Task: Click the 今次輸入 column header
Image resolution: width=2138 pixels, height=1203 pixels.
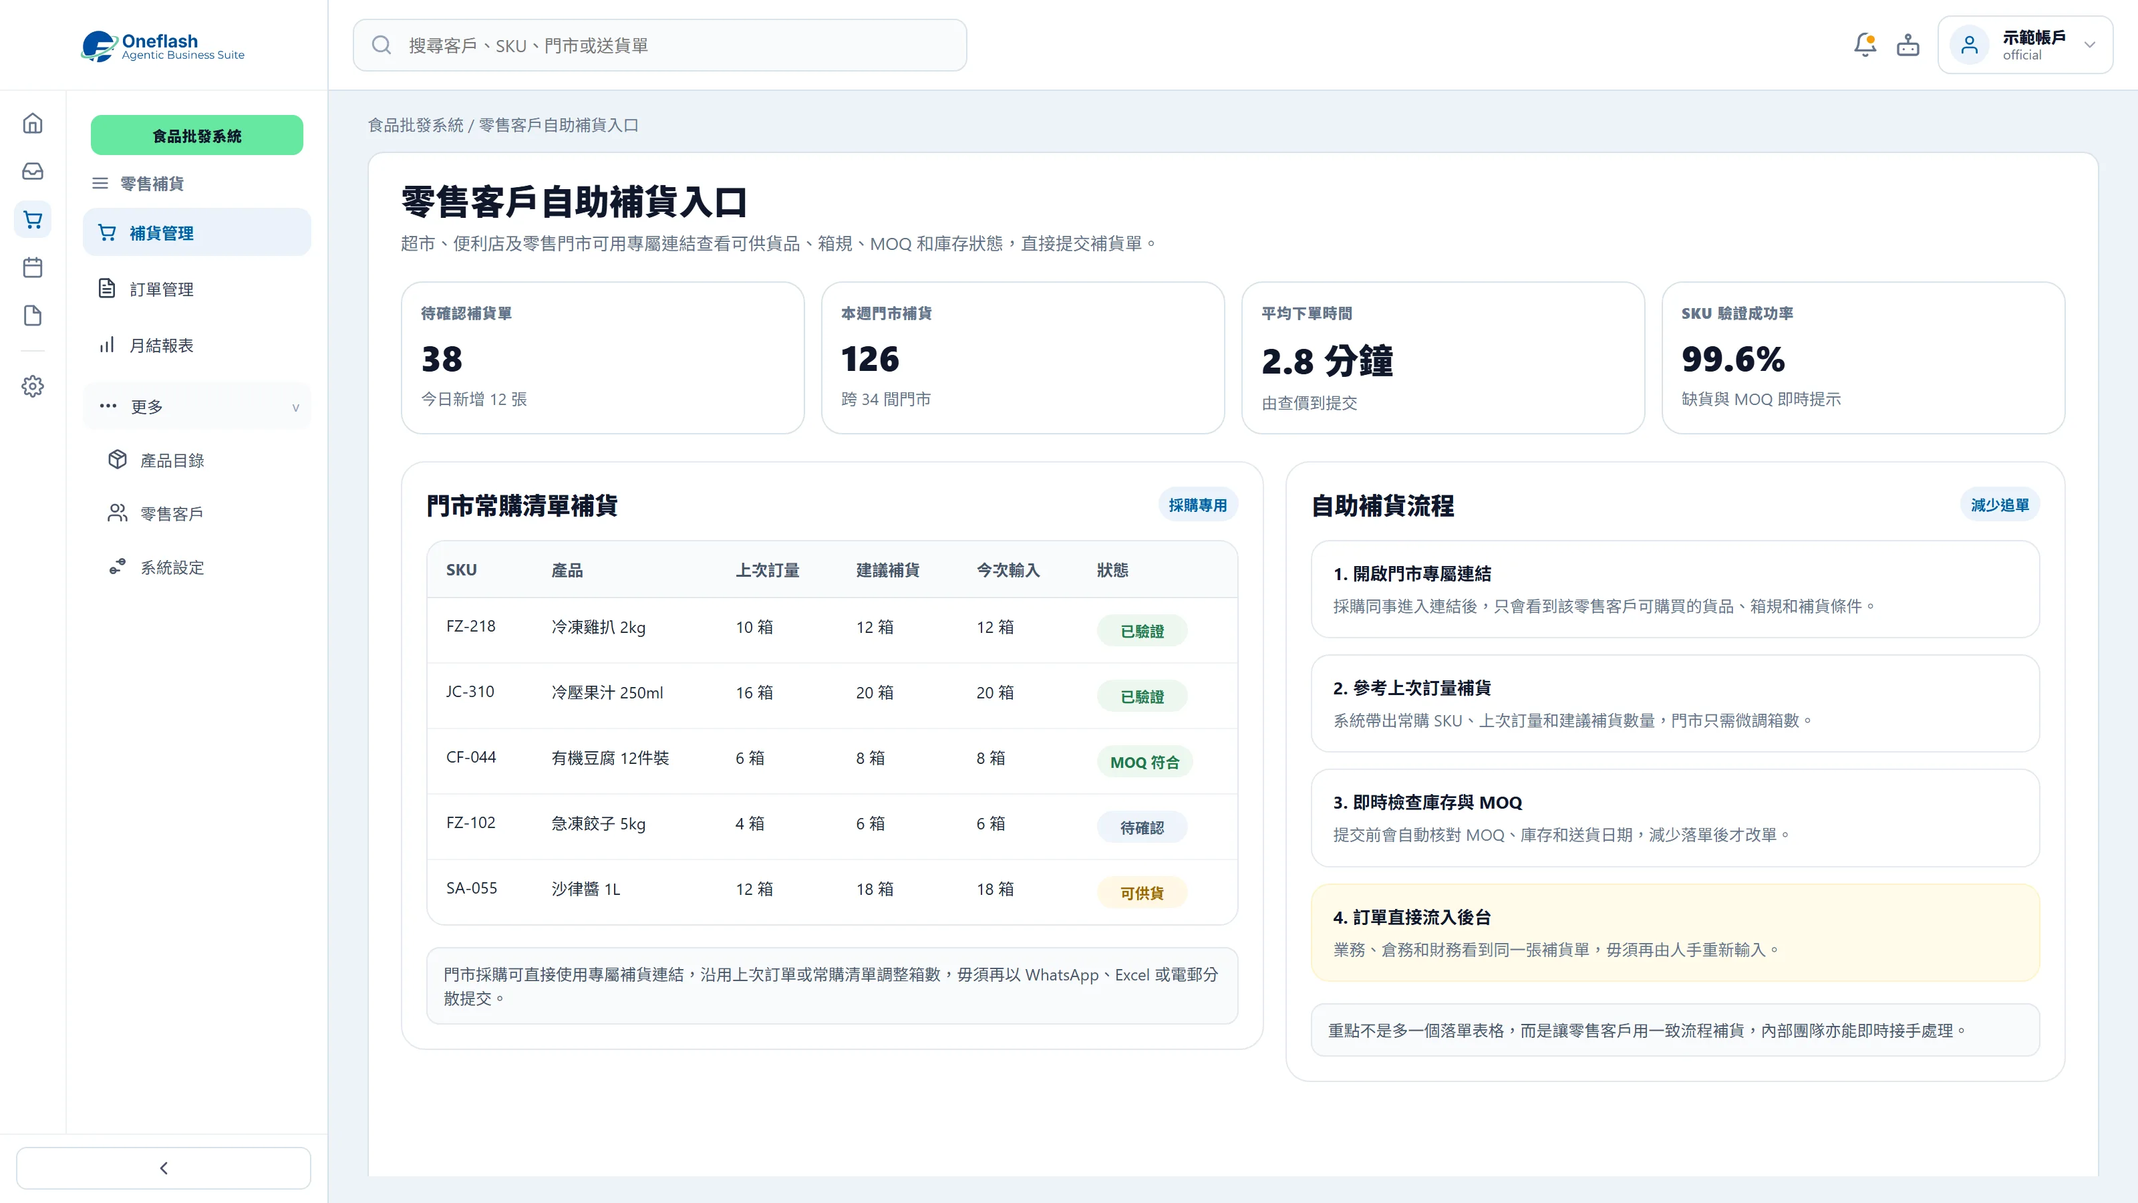Action: (1008, 570)
